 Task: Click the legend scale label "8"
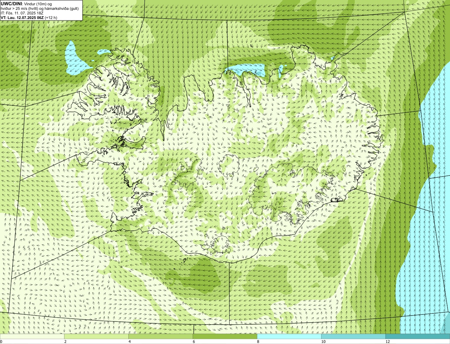[x=258, y=342]
